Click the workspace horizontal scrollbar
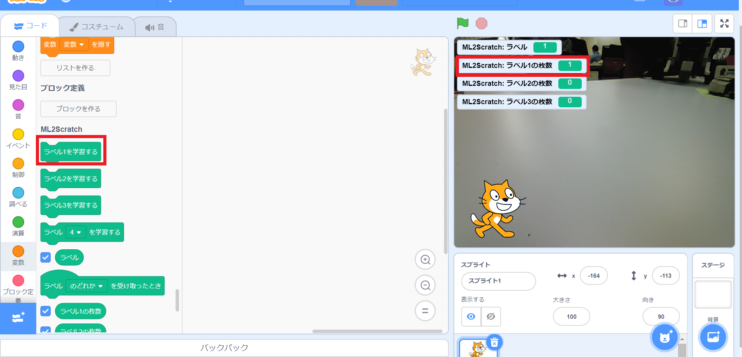 [x=377, y=331]
